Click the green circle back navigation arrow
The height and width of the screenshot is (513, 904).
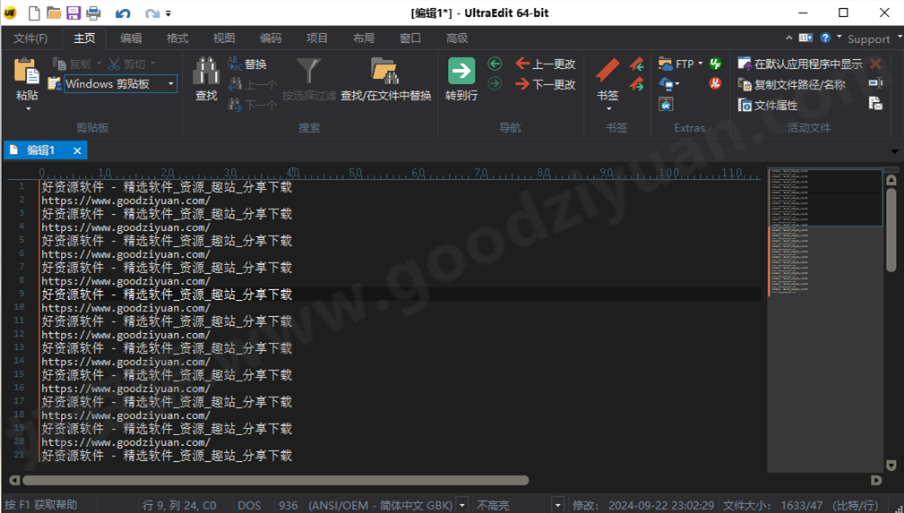pyautogui.click(x=495, y=64)
